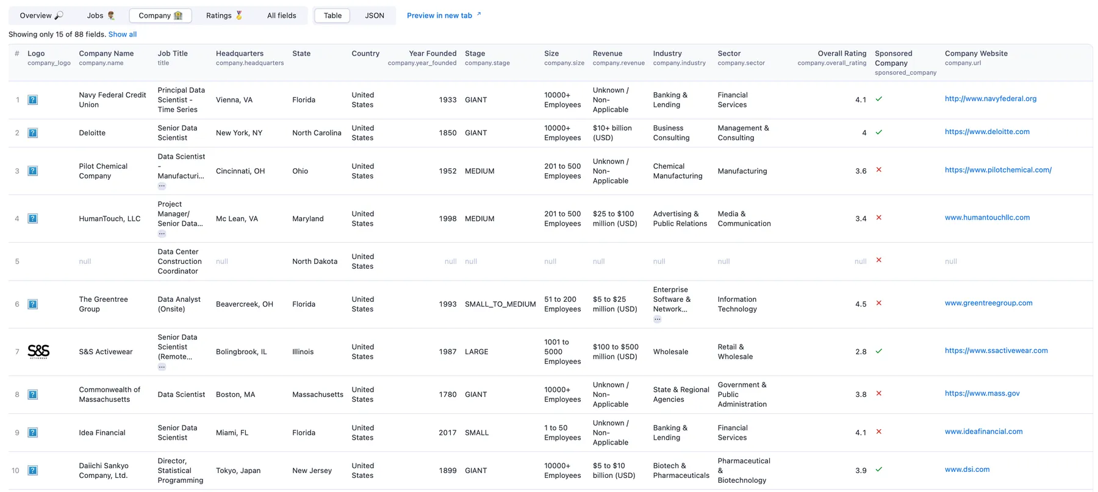The image size is (1098, 492).
Task: Click the red X in the North Dakota row
Action: tap(879, 260)
